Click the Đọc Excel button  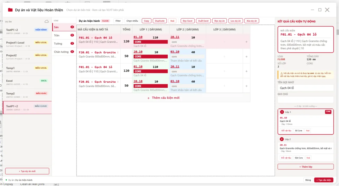[x=188, y=21]
